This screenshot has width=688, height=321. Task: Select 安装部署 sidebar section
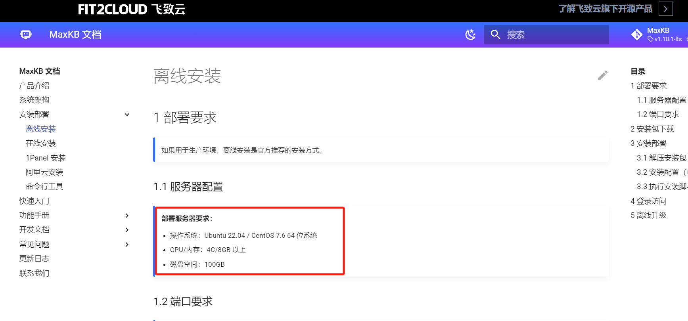[34, 115]
